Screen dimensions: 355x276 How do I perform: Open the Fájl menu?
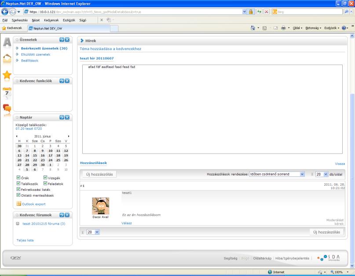click(x=5, y=20)
